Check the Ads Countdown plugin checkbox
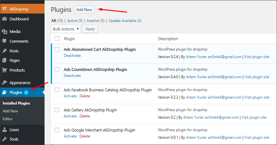Image resolution: width=277 pixels, height=145 pixels. click(x=57, y=69)
